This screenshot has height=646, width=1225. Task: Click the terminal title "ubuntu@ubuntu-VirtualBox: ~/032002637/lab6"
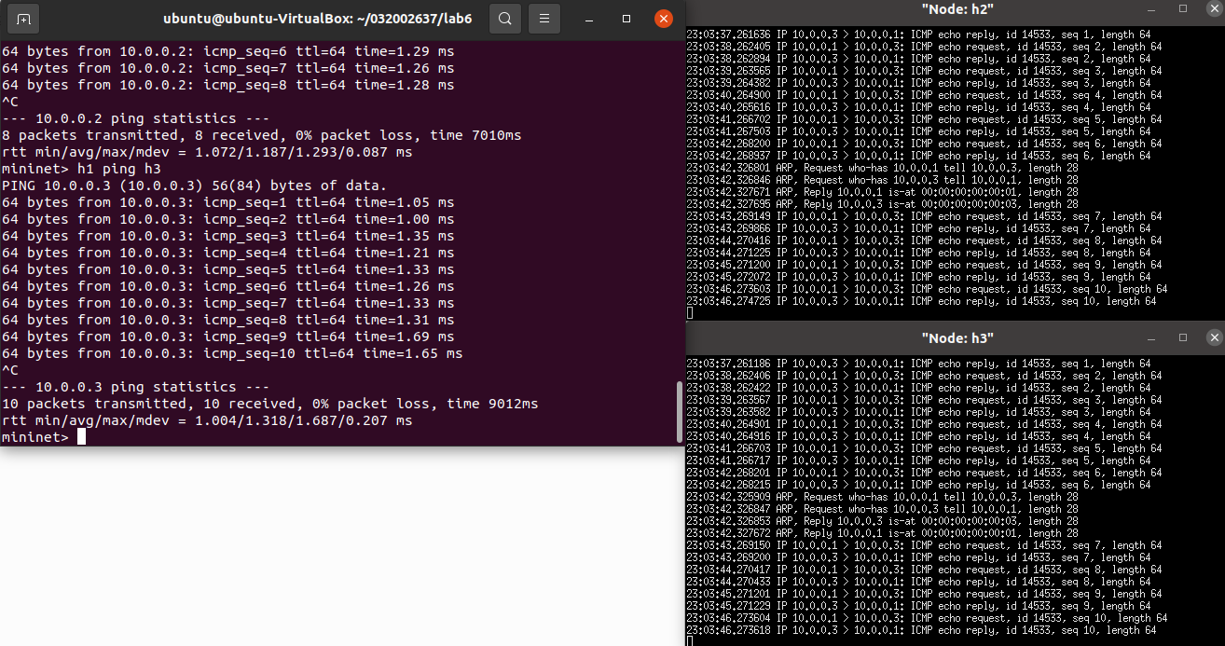[x=317, y=19]
